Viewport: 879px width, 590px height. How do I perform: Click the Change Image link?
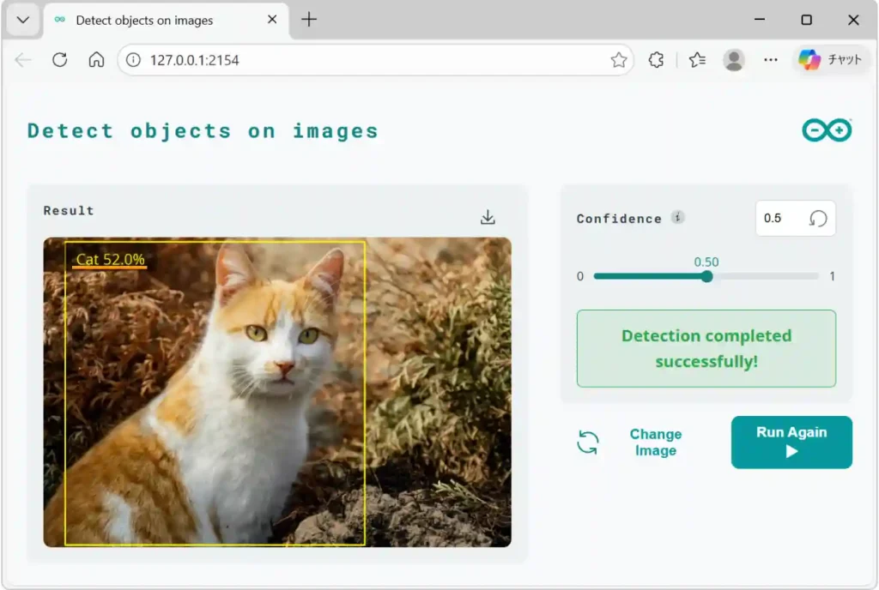point(655,442)
